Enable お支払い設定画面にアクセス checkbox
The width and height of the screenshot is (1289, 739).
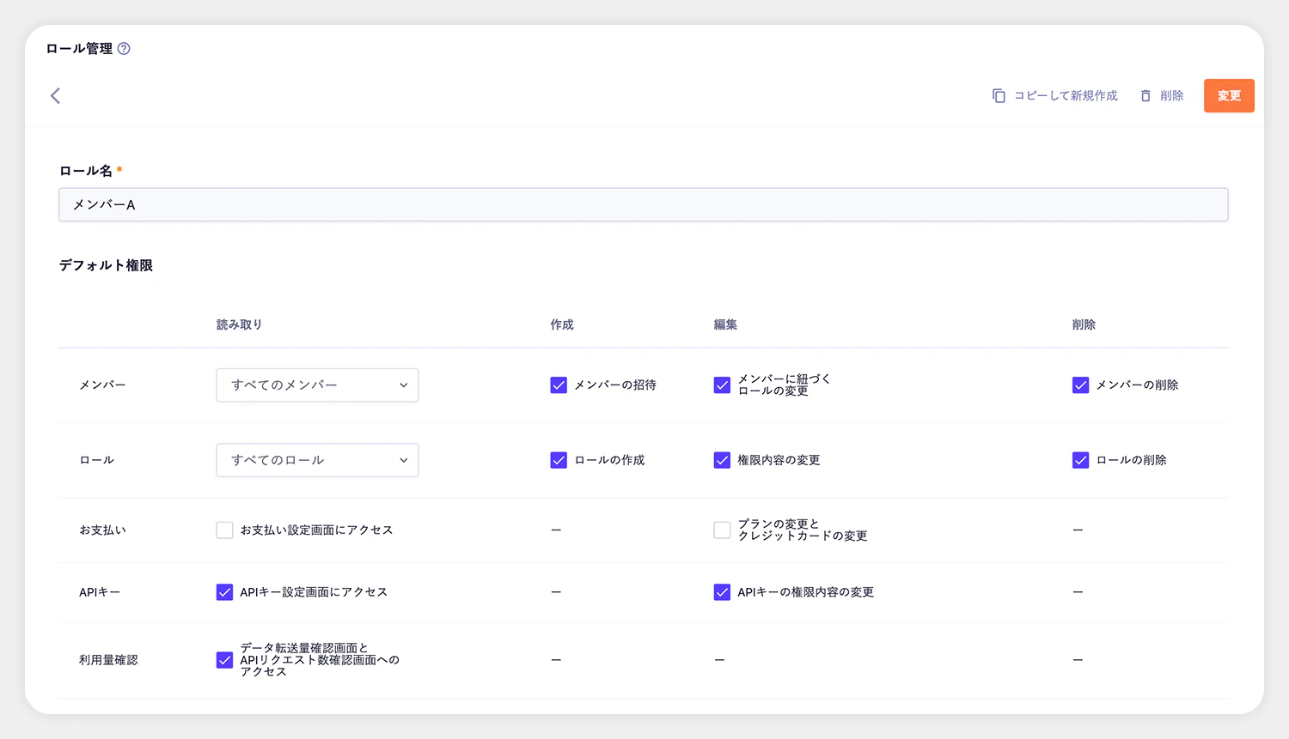224,530
